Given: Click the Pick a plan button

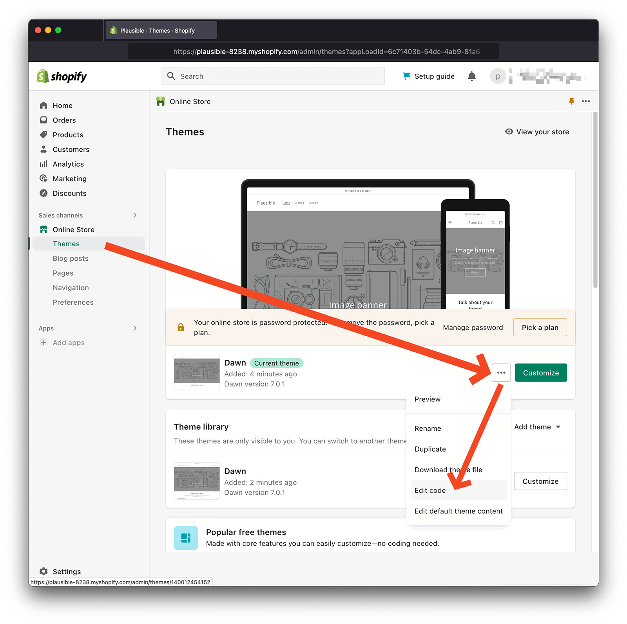Looking at the screenshot, I should (x=540, y=327).
